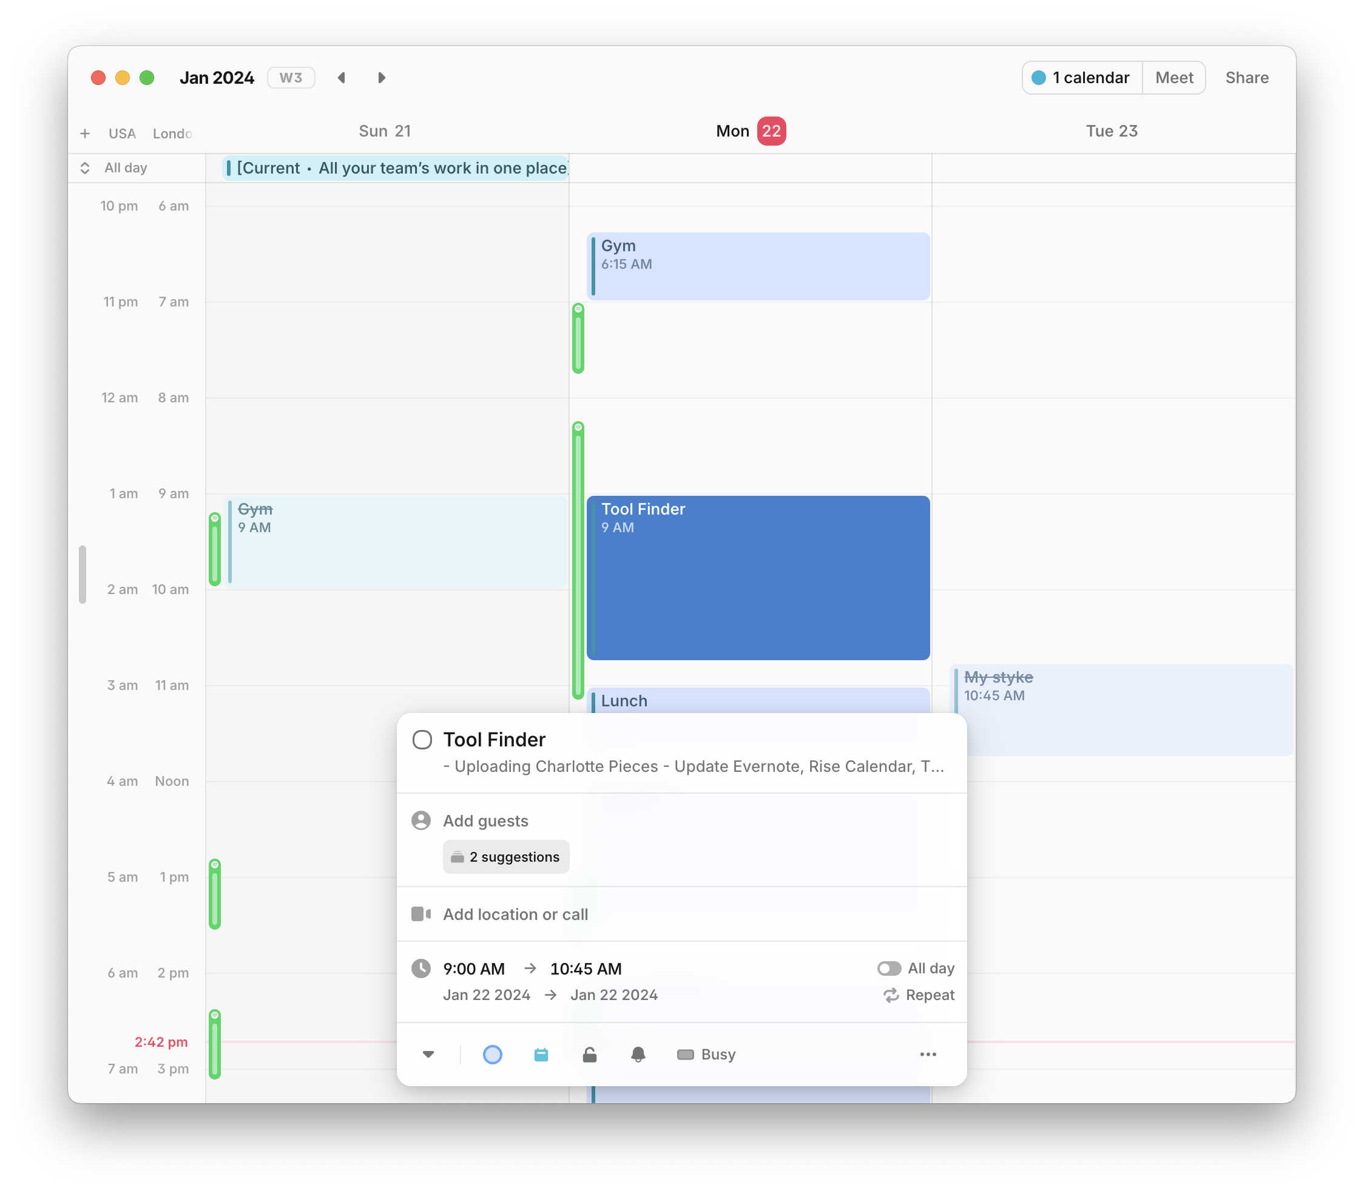Viewport: 1364px width, 1193px height.
Task: Click the plus icon to add timezone
Action: pos(85,134)
